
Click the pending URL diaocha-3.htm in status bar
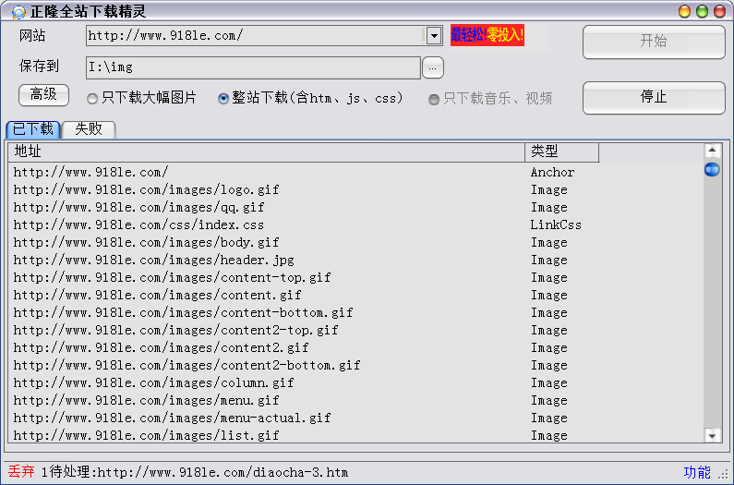(x=223, y=472)
